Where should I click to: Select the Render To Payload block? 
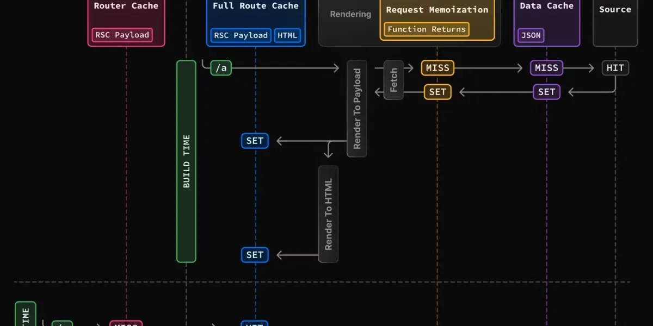click(357, 109)
